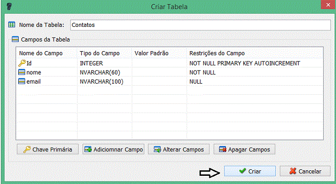This screenshot has height=184, width=336.
Task: Click the table icon beside Nome da Tabela
Action: point(12,25)
